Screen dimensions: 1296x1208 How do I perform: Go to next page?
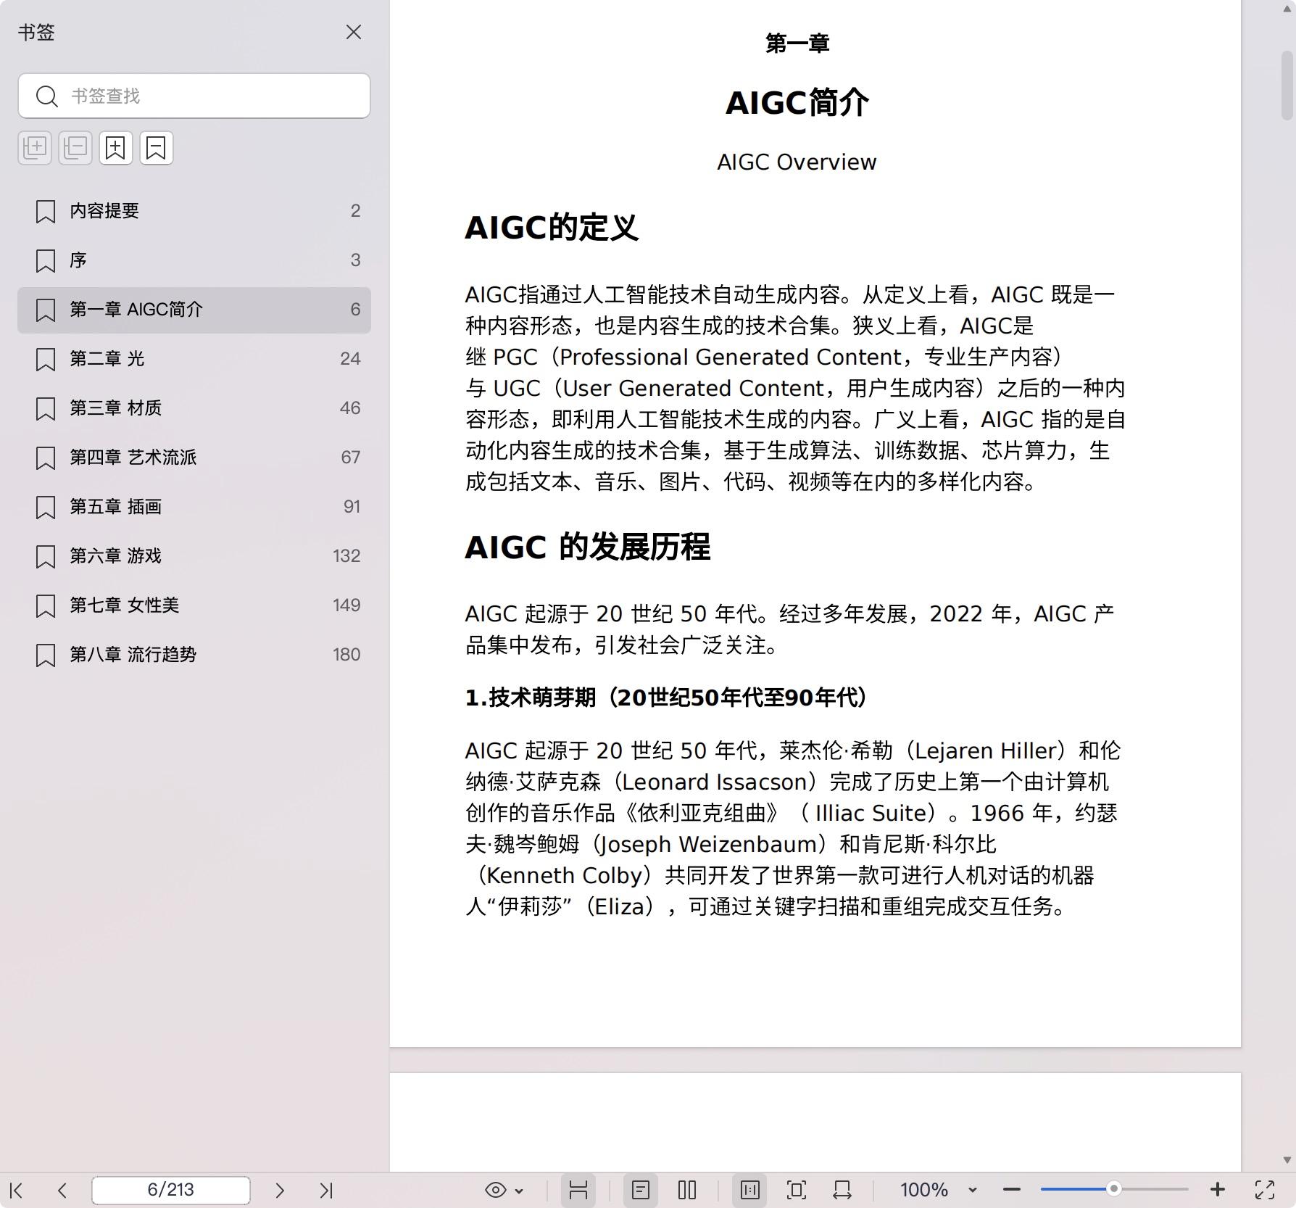pyautogui.click(x=280, y=1190)
